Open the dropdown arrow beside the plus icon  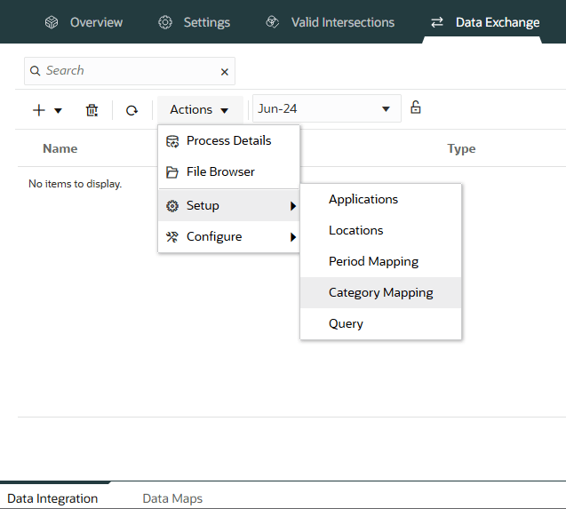pos(58,111)
